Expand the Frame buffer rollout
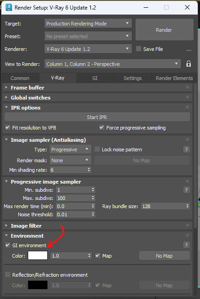Image resolution: width=200 pixels, height=299 pixels. tap(6, 88)
